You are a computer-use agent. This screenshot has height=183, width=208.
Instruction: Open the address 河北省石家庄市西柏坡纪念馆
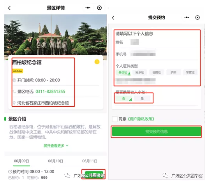(x=43, y=103)
